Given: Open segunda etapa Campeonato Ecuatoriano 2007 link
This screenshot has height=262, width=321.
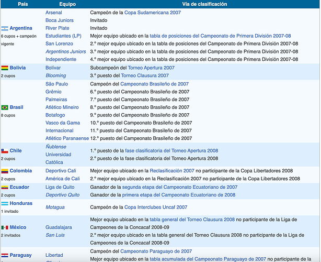Looking at the screenshot, I should (x=180, y=187).
